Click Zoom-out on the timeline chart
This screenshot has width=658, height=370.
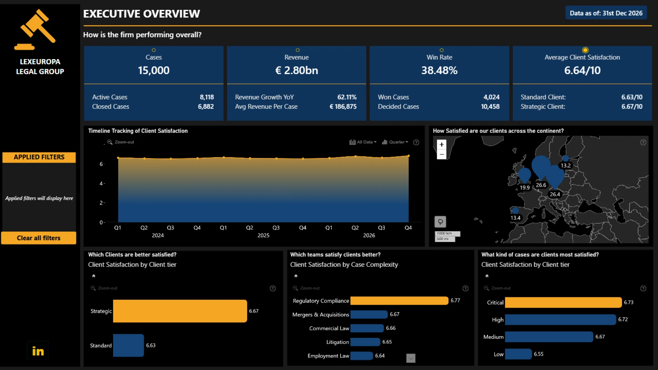121,142
